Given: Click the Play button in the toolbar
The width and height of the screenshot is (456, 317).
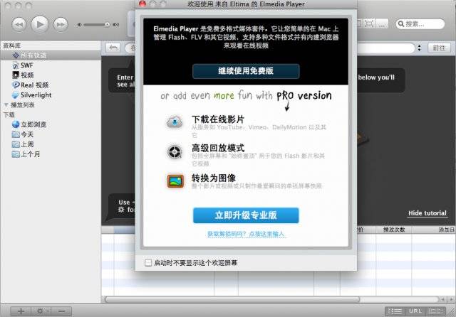Looking at the screenshot, I should (41, 24).
